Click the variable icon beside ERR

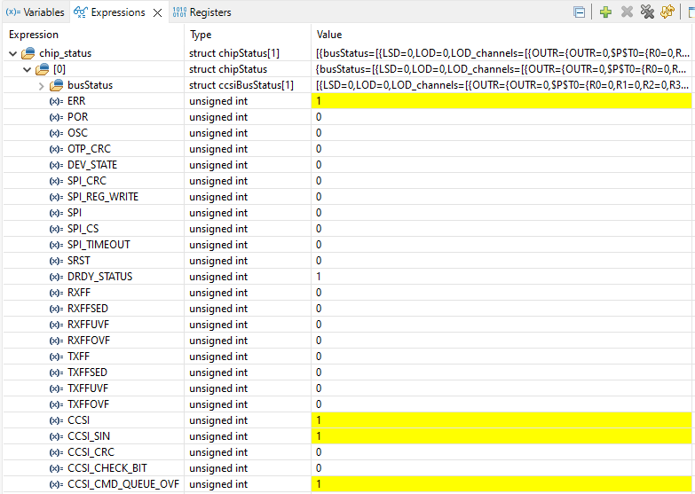pos(56,101)
